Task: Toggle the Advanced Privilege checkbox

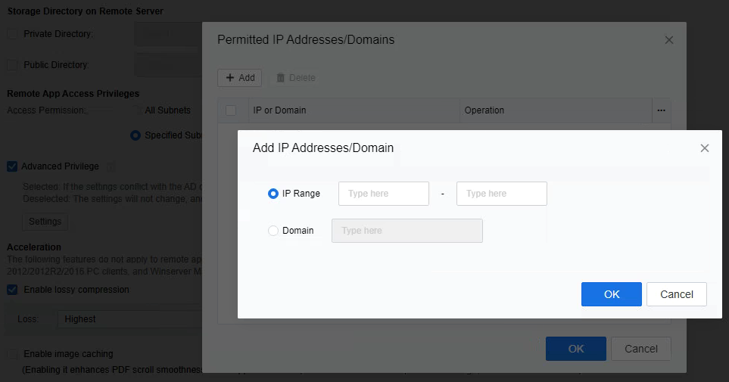Action: pos(12,166)
